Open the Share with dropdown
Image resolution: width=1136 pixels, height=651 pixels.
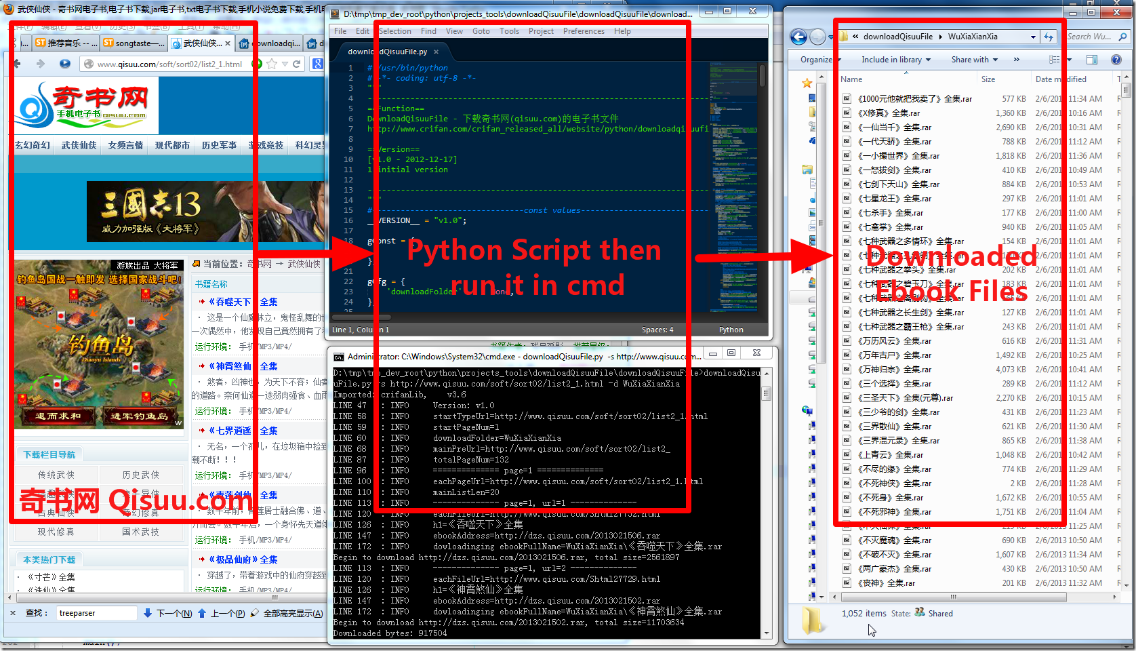click(x=975, y=60)
